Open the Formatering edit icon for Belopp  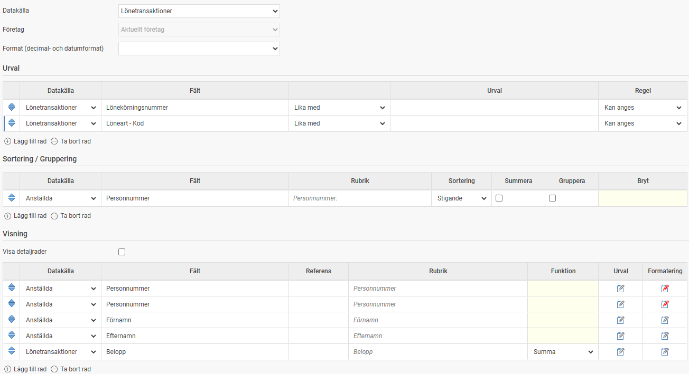pyautogui.click(x=665, y=352)
